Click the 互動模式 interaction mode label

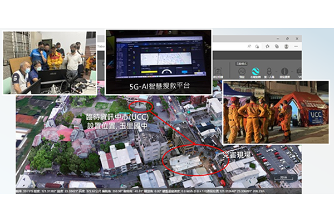pos(242,63)
